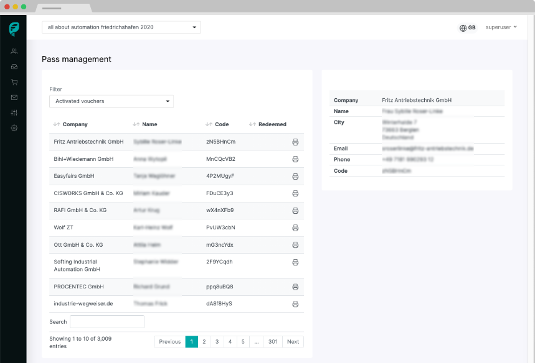This screenshot has width=535, height=363.
Task: Select code 2F9YCqdh in table
Action: 219,262
